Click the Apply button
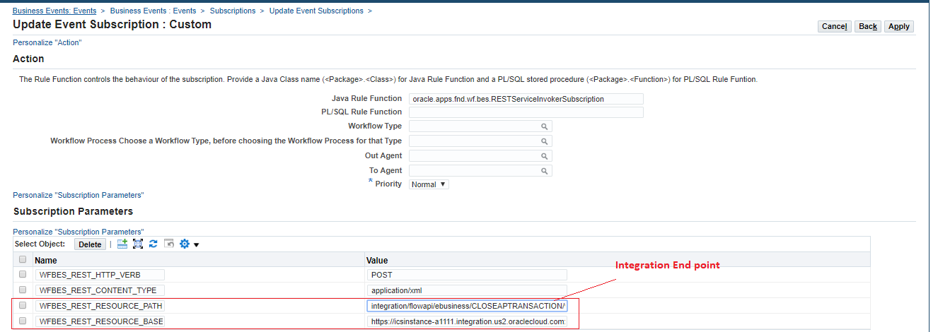Screen dimensions: 938x332 pos(899,26)
